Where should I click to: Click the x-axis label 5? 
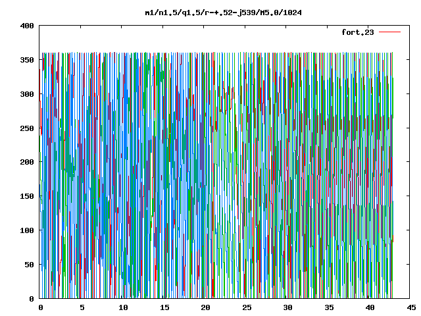(82, 307)
